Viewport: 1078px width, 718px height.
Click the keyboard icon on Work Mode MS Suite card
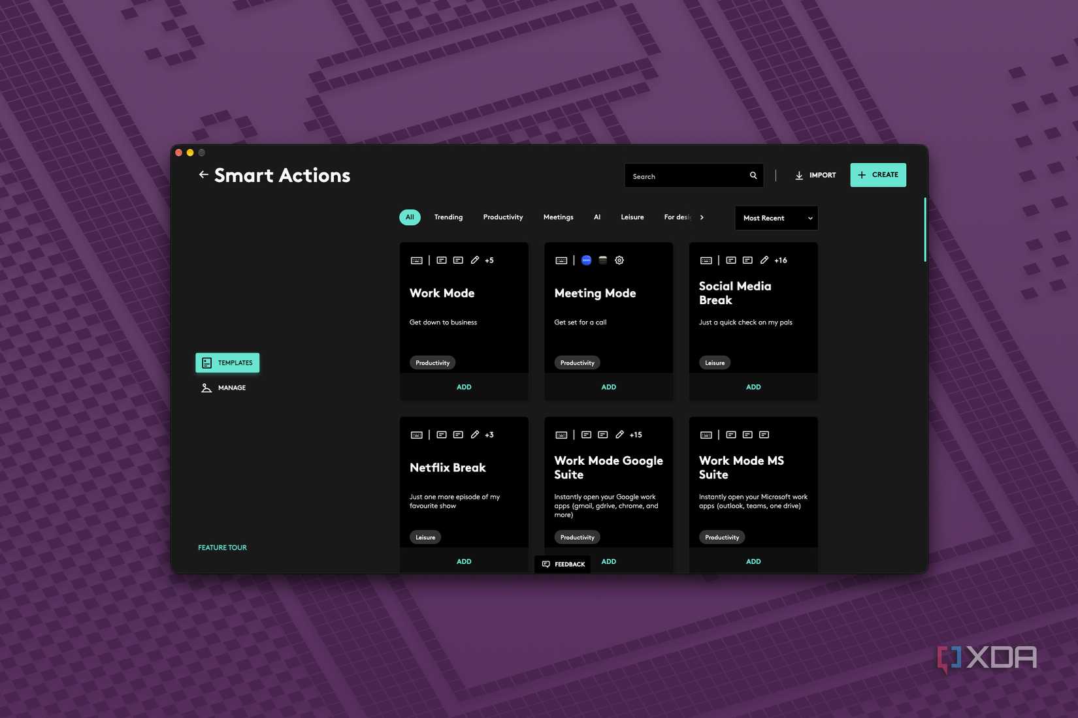(706, 435)
